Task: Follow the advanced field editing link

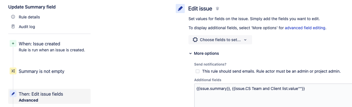Action: click(x=305, y=28)
